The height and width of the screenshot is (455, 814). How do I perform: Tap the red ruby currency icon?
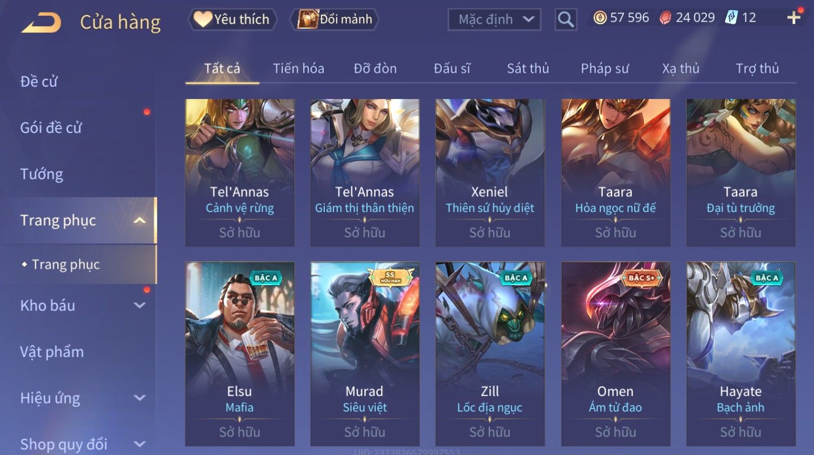coord(665,18)
